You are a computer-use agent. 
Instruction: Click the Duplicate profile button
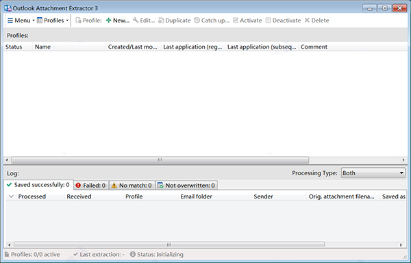174,21
